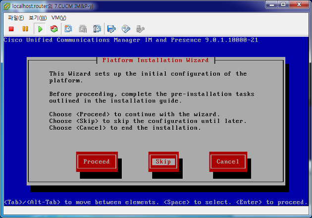
Task: Open the 보기(W) menu
Action: coord(38,18)
